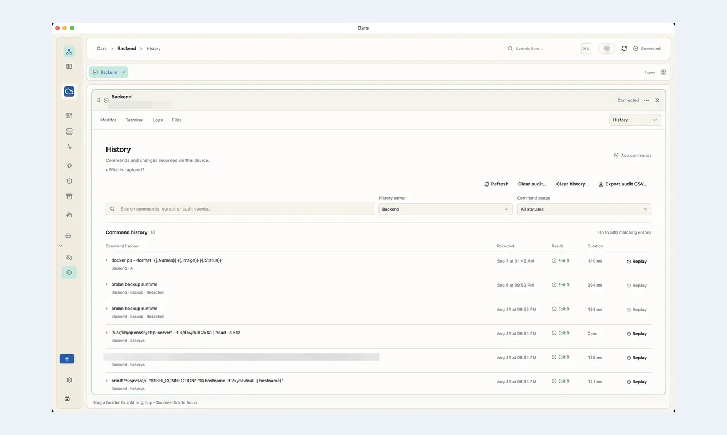Expand the printf SSH_CONNECTION command row

pyautogui.click(x=107, y=381)
